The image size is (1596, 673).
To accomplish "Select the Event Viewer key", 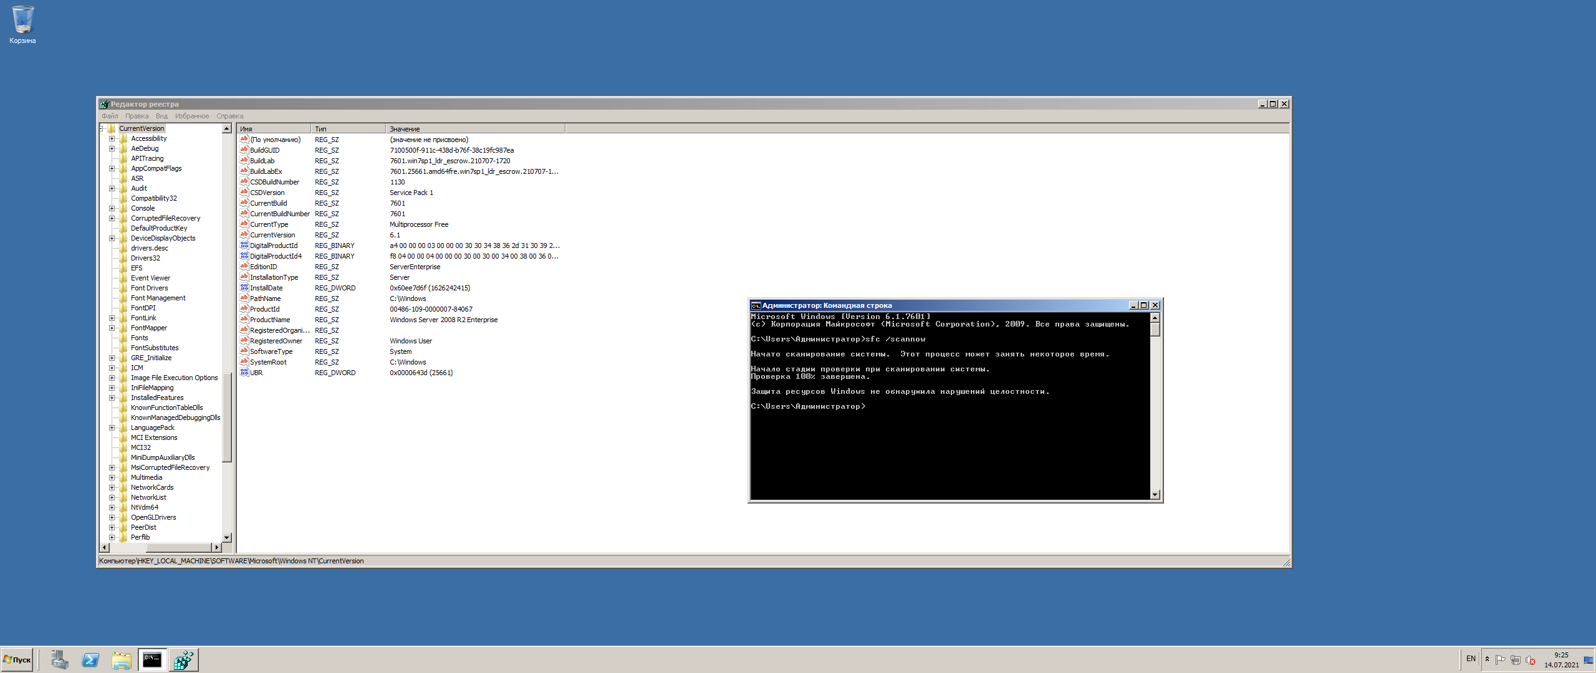I will 150,278.
